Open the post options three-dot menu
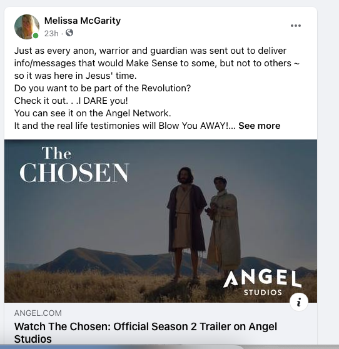 (x=296, y=26)
